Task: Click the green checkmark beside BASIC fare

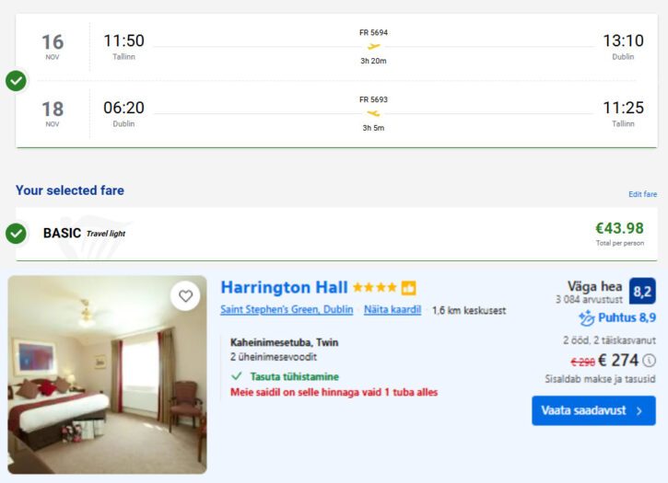Action: (16, 234)
